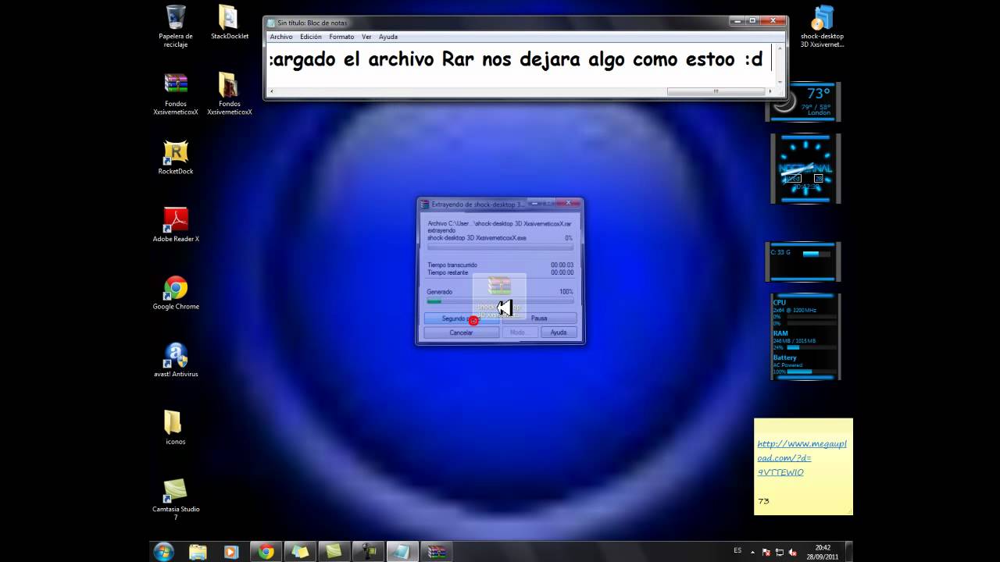Screen dimensions: 1000x562
Task: Select the Camtasia Studio 7 shortcut
Action: point(176,500)
